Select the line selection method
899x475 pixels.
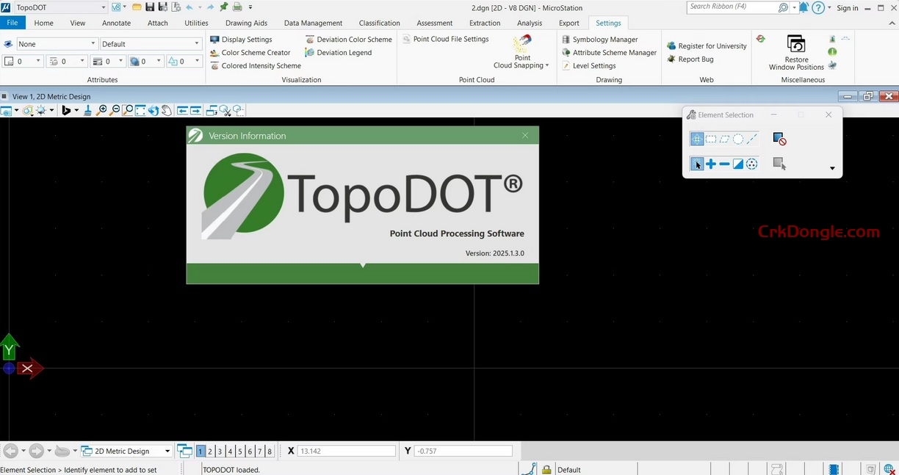coord(751,138)
